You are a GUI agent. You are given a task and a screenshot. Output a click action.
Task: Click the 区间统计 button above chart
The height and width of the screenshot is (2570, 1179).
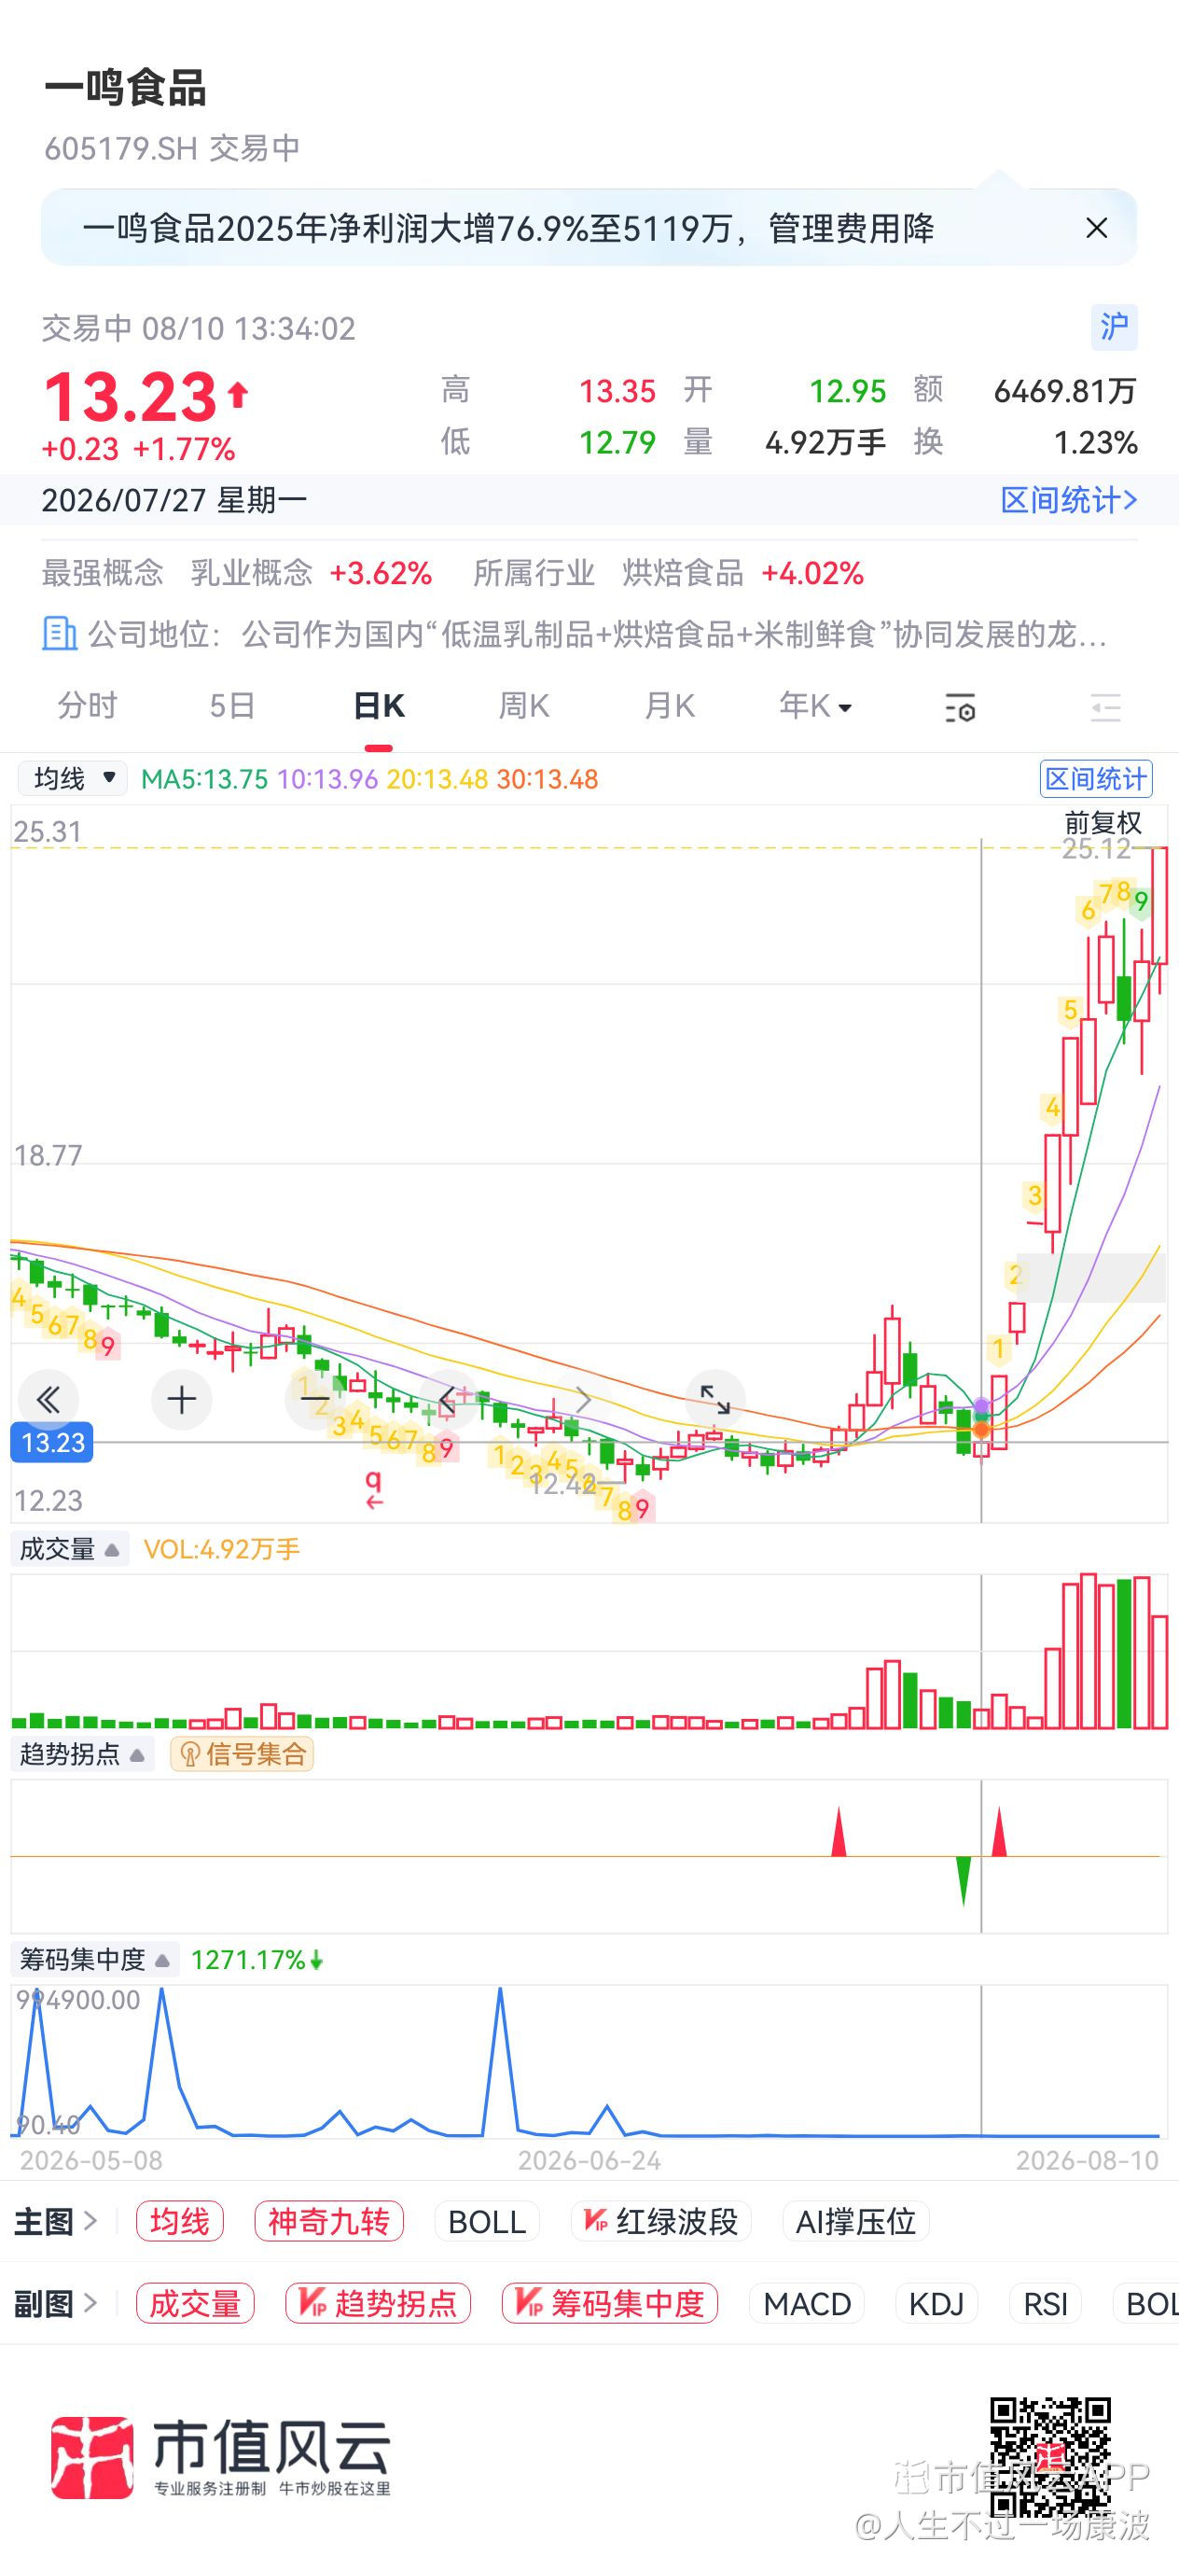[x=1095, y=779]
